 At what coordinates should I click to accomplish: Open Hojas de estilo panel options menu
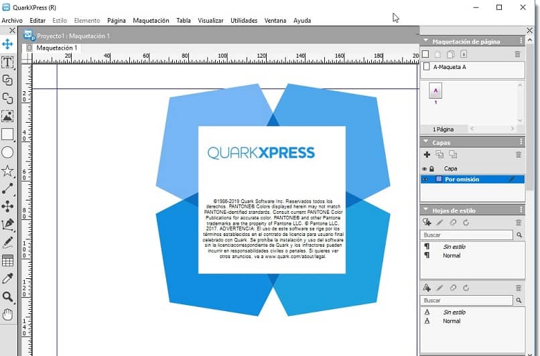(521, 210)
